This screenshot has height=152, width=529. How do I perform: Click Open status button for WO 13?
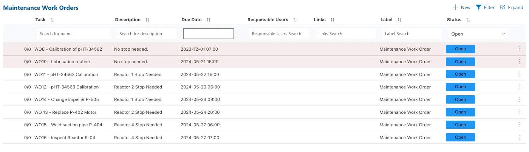(460, 112)
